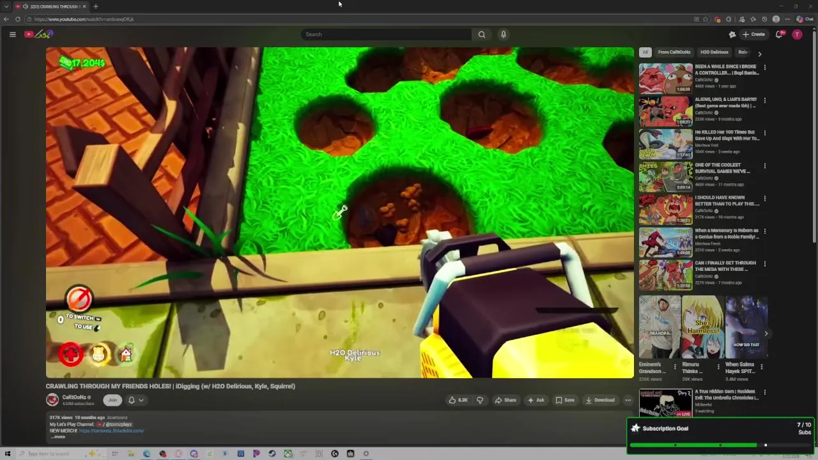
Task: Open ALIENS, UNO, & LIAR'S BAR video thumbnail
Action: pyautogui.click(x=665, y=111)
